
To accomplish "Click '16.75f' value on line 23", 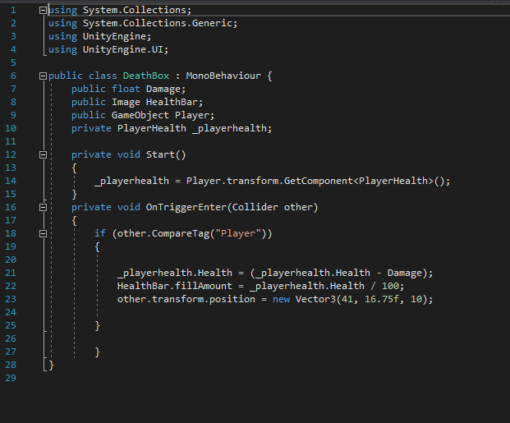I will tap(382, 299).
